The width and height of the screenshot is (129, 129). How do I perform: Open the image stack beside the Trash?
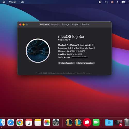(118, 123)
